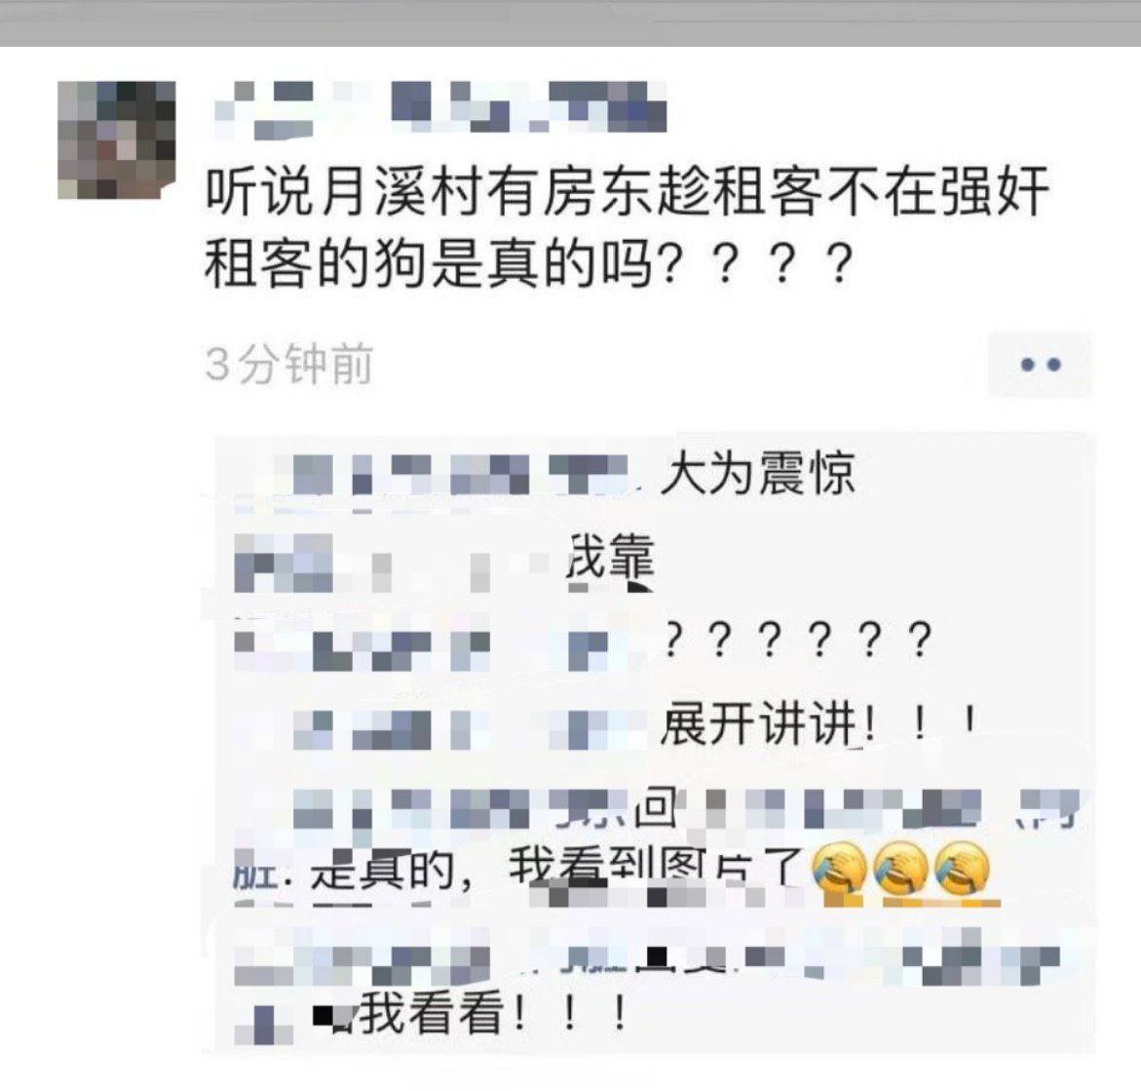Open the blurred name above 我看看
This screenshot has width=1141, height=1091.
[648, 963]
